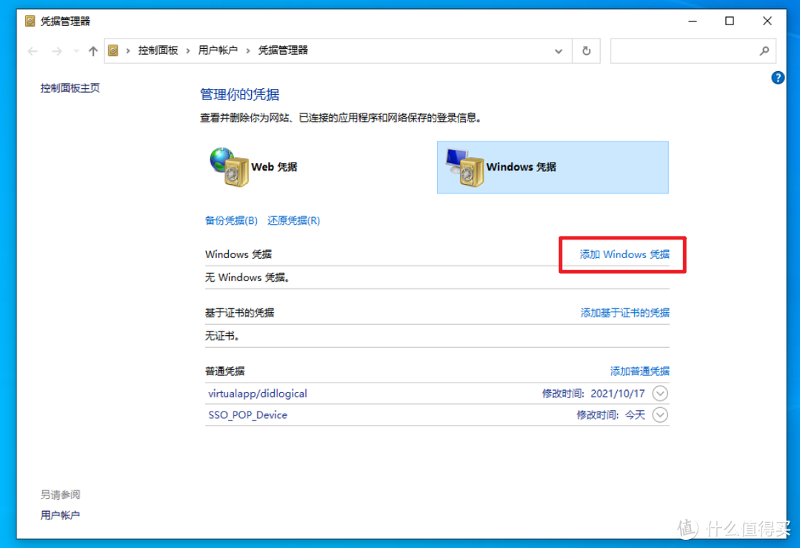Screen dimensions: 800x548
Task: Minimize the 凭据管理器 window
Action: [x=693, y=21]
